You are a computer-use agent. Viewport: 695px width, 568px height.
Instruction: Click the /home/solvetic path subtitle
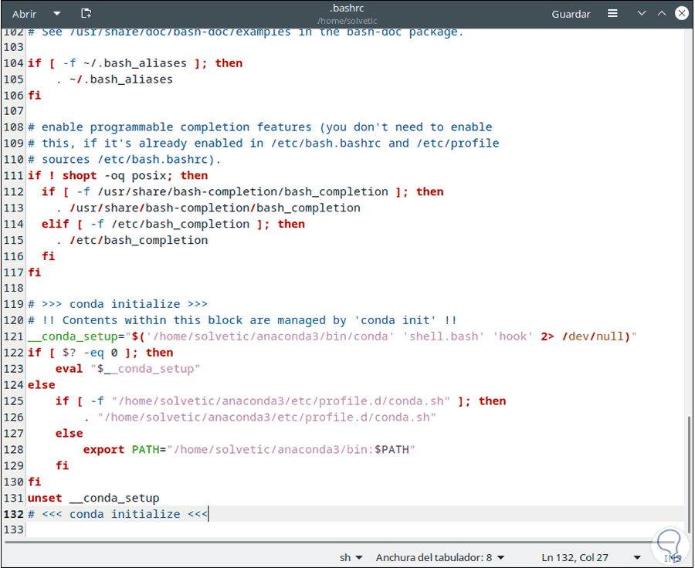(x=347, y=21)
